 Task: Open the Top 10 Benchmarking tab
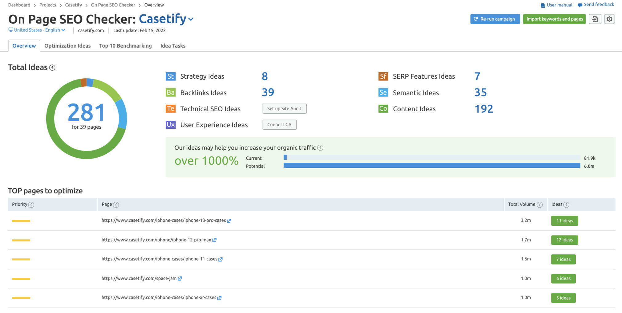coord(125,46)
